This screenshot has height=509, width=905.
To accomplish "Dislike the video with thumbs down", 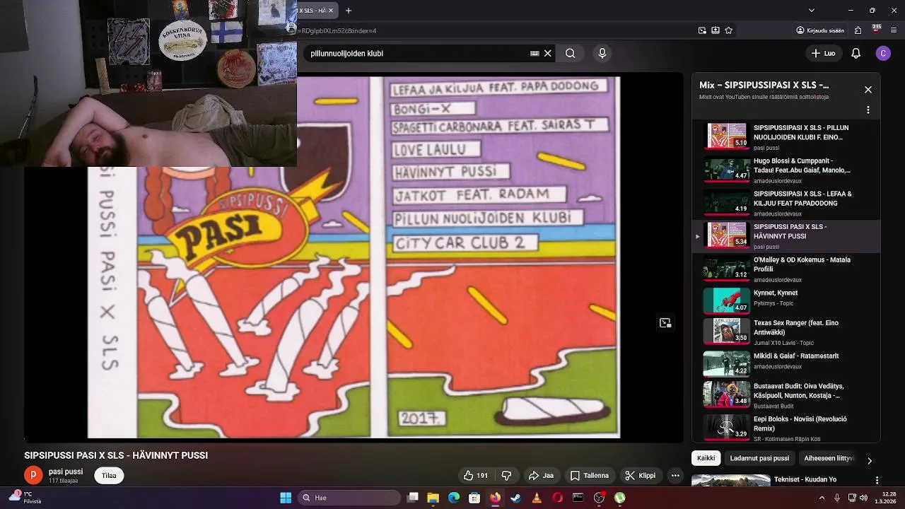I will [506, 476].
